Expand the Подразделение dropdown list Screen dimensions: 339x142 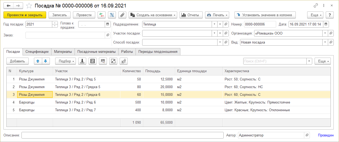coord(214,24)
